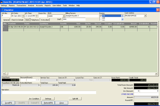Click the Total Paid field
Screen dimensions: 160x106
tap(67, 85)
